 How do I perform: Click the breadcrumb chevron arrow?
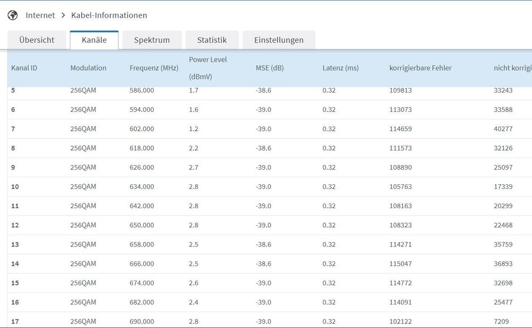pyautogui.click(x=63, y=15)
